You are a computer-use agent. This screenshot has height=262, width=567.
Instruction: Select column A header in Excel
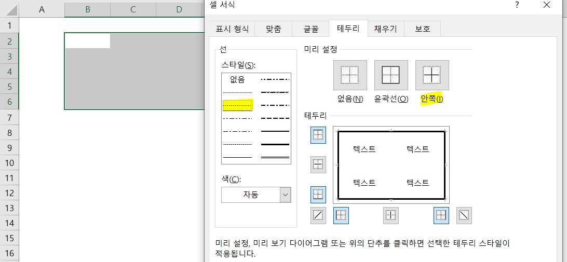(x=42, y=10)
